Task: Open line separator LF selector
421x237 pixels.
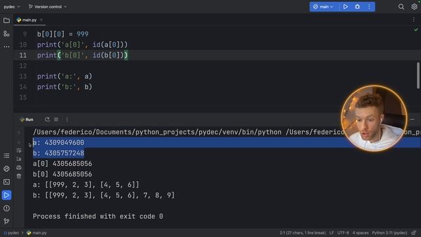Action: tap(332, 232)
